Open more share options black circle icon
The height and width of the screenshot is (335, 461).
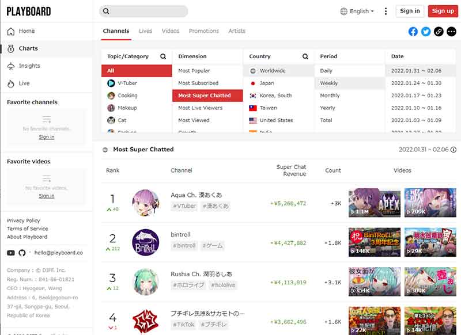click(x=452, y=32)
